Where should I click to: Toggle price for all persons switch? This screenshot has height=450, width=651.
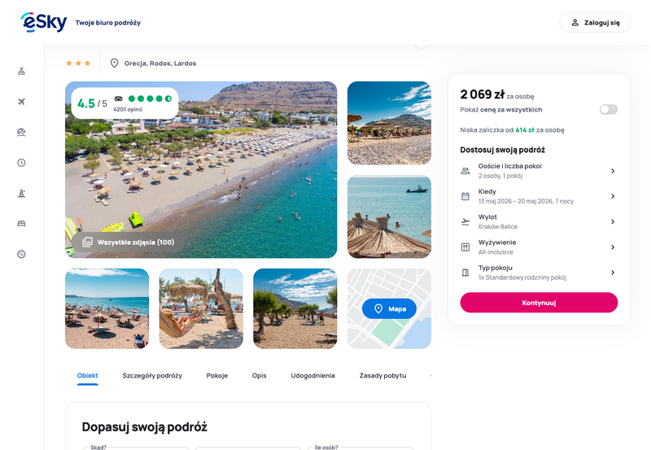pyautogui.click(x=609, y=110)
